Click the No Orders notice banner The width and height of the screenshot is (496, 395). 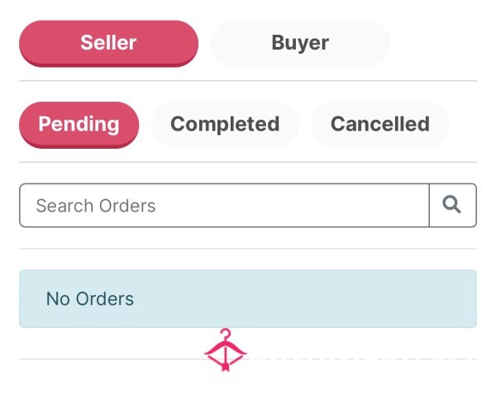pos(248,298)
